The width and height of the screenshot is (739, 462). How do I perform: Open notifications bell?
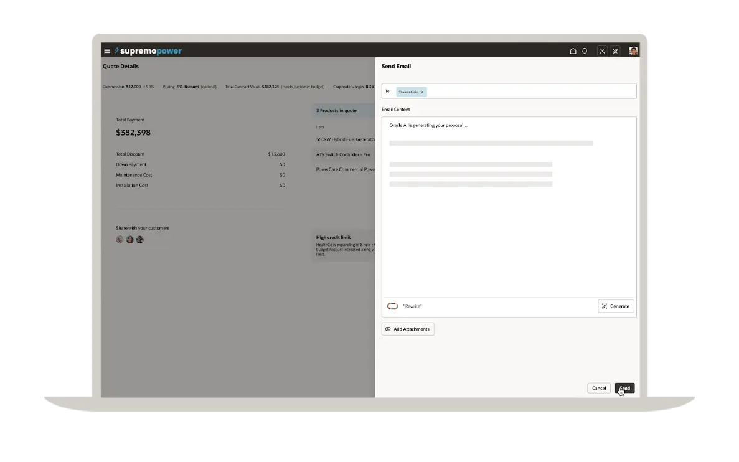tap(585, 51)
